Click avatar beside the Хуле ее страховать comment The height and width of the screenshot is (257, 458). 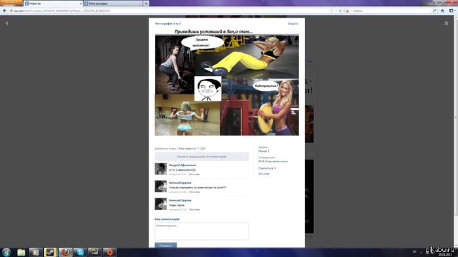click(x=161, y=186)
